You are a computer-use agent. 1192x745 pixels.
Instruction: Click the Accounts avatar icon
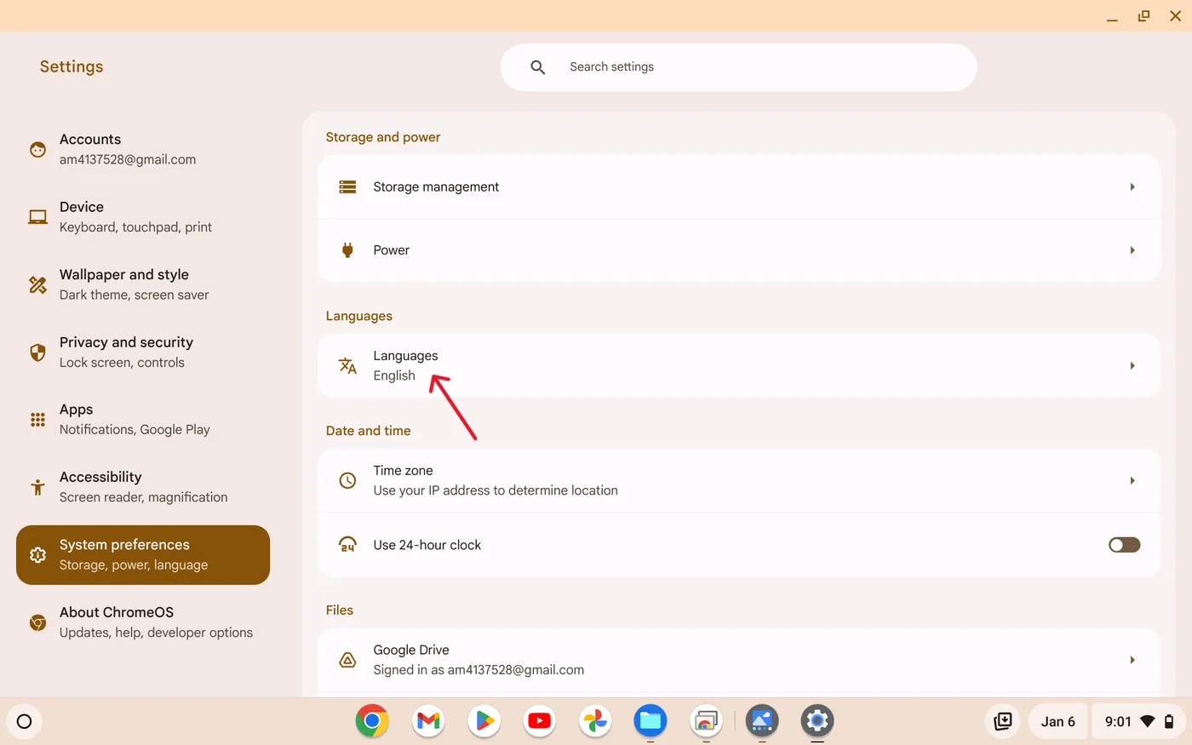[37, 150]
